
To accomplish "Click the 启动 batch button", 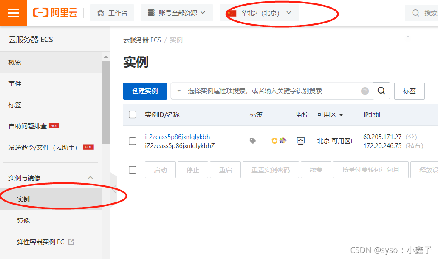I will coord(160,170).
